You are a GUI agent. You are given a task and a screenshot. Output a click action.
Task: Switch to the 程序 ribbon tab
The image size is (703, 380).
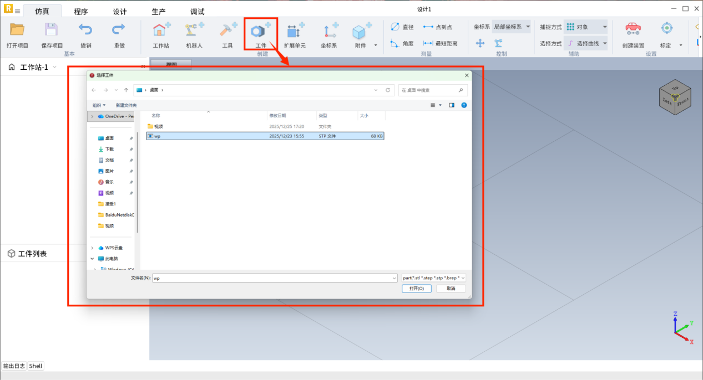point(80,12)
